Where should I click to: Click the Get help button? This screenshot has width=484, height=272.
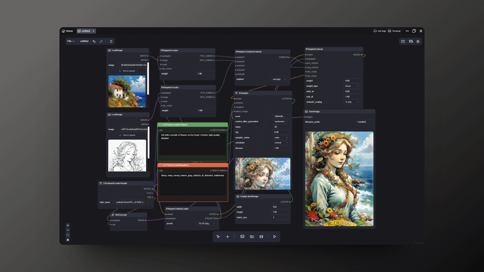(x=380, y=31)
